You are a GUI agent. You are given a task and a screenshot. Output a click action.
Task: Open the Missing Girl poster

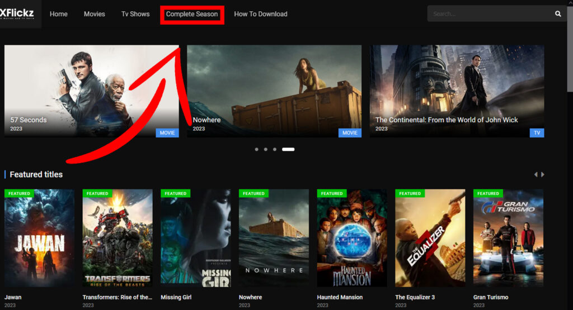click(x=196, y=238)
